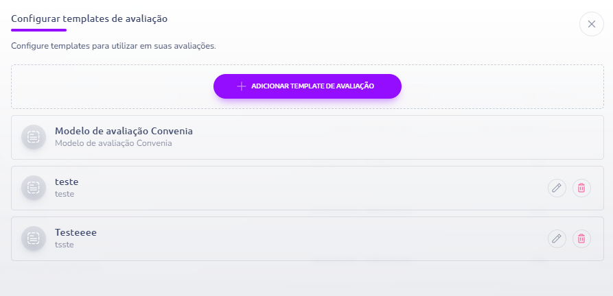Click the 'Configure templates para utilizar' helper text

113,46
